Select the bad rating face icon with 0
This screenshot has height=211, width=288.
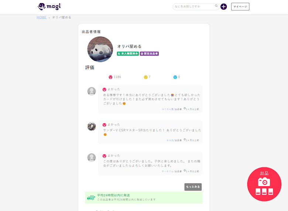pos(175,77)
